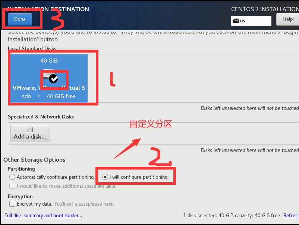Image resolution: width=299 pixels, height=225 pixels.
Task: Click the checkmark badge on the disk
Action: coord(53,79)
